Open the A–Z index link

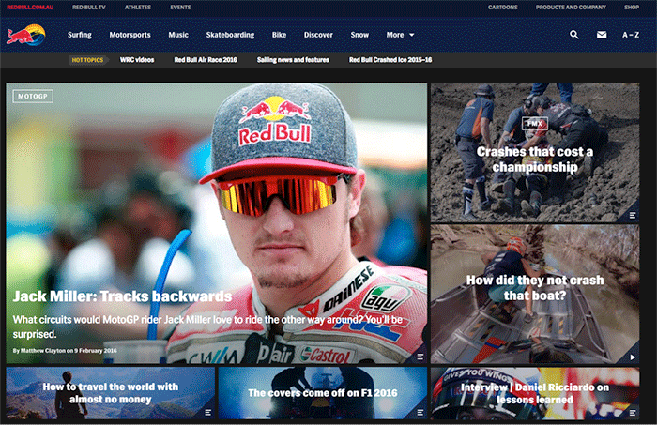(x=631, y=35)
